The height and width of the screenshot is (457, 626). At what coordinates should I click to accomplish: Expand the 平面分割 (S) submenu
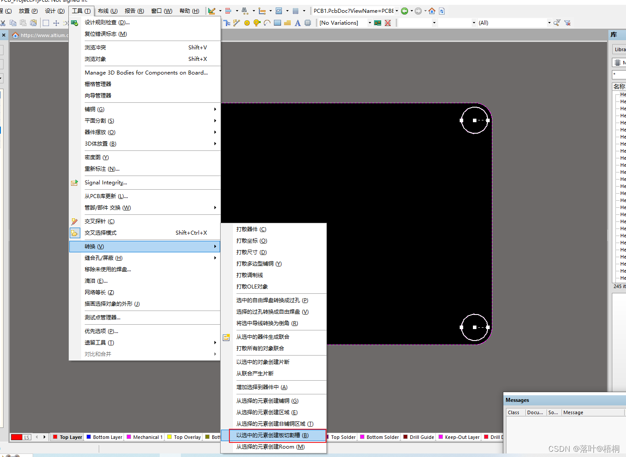(x=145, y=121)
